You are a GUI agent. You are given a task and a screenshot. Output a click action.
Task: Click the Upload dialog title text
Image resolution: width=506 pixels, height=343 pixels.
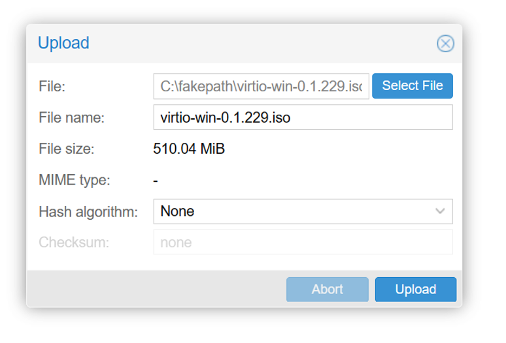point(63,43)
